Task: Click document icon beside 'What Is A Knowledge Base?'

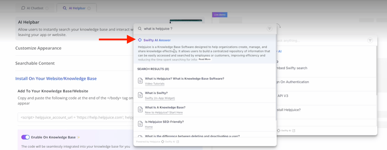Action: 140,110
